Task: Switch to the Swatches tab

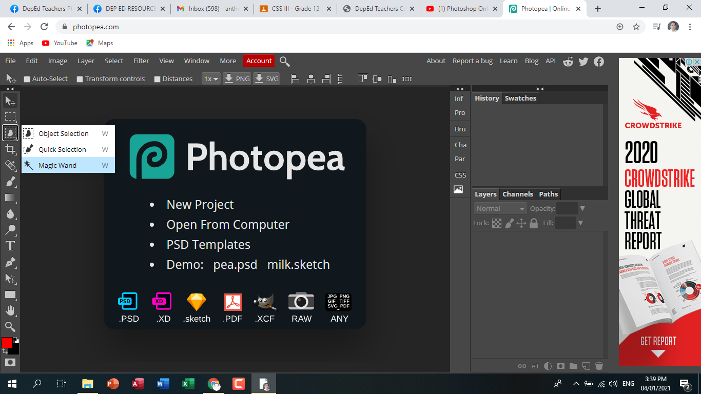Action: coord(520,98)
